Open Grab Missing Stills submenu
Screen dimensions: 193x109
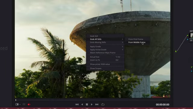(x=105, y=42)
